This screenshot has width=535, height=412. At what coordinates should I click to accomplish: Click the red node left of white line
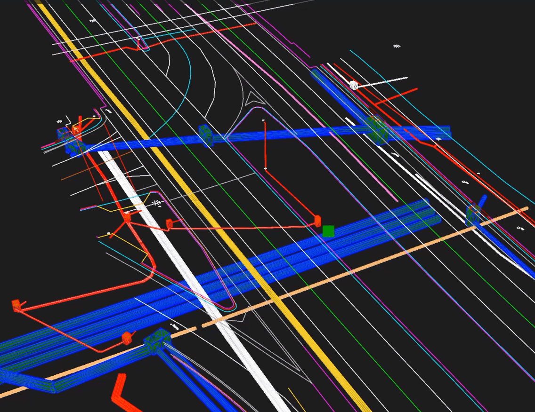[127, 217]
